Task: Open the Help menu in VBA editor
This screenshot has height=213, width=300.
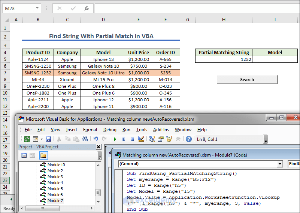Action: point(202,130)
